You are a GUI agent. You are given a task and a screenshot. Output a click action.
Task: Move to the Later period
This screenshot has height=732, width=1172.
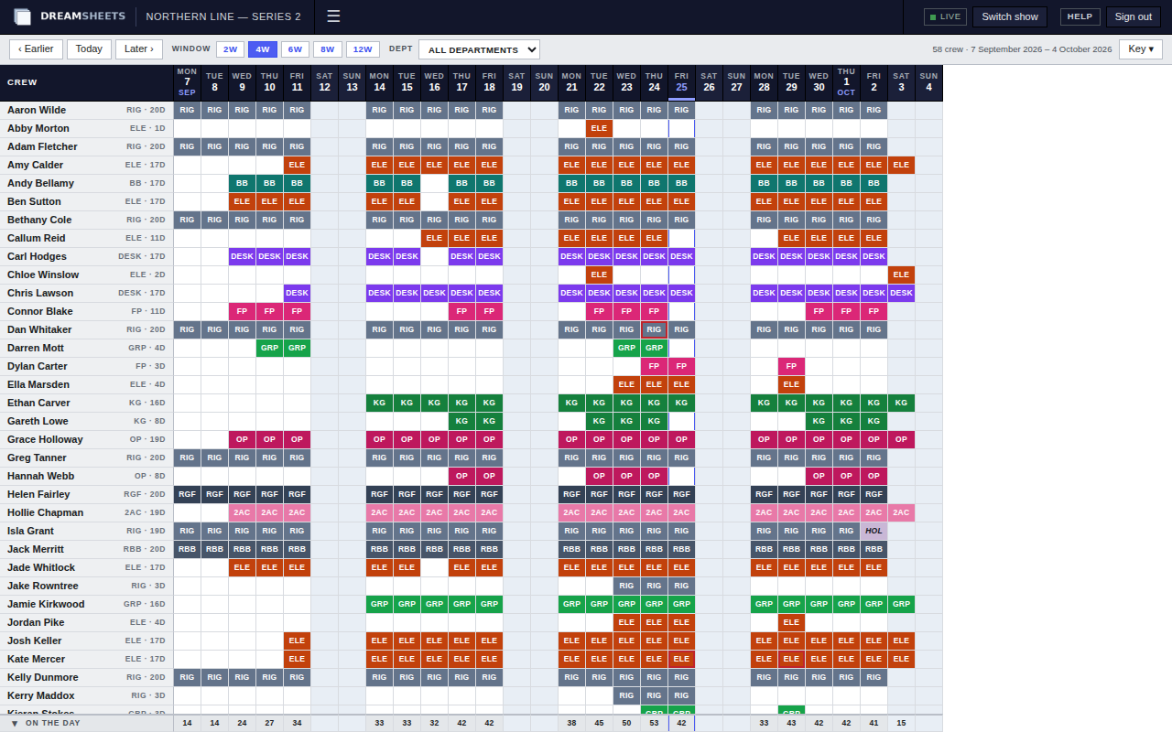click(x=139, y=49)
